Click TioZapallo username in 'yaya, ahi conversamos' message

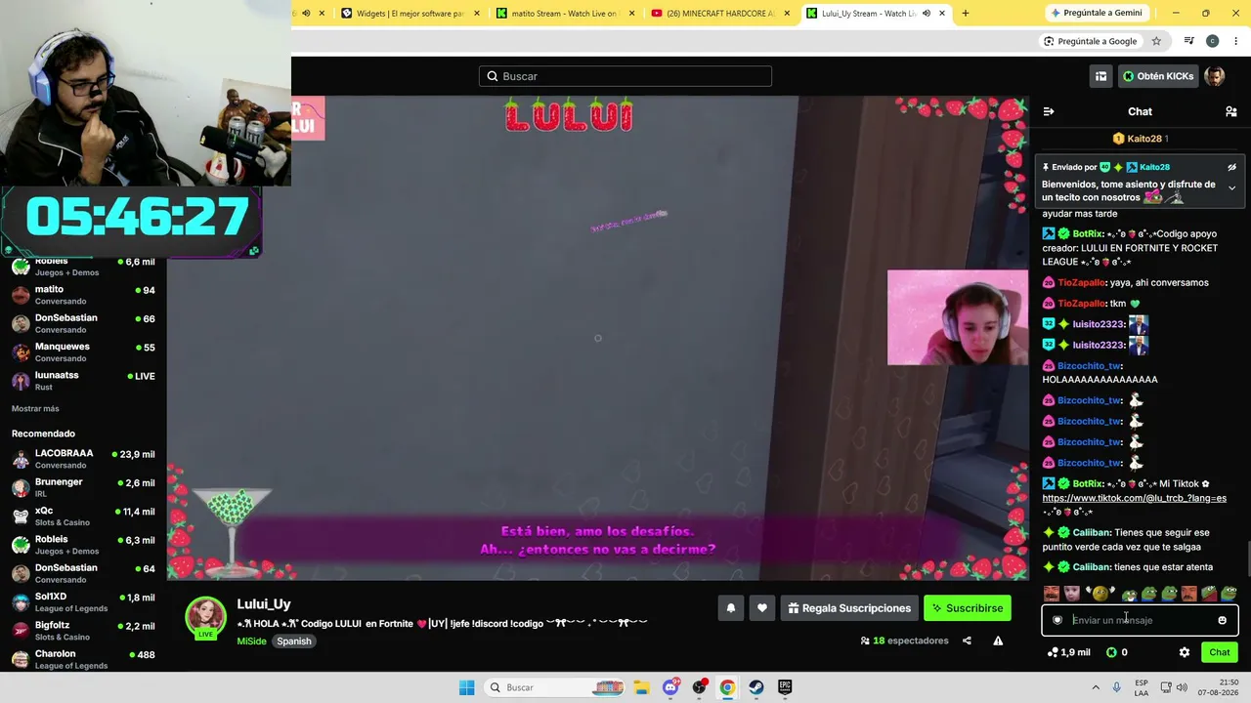1081,283
